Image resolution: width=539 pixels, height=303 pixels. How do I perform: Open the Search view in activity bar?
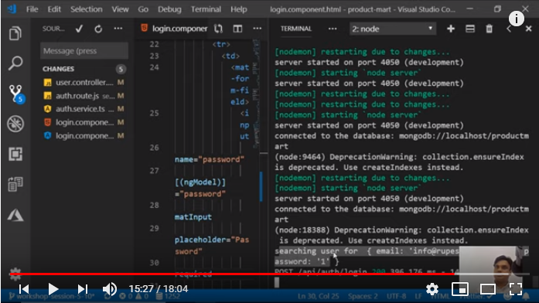15,63
